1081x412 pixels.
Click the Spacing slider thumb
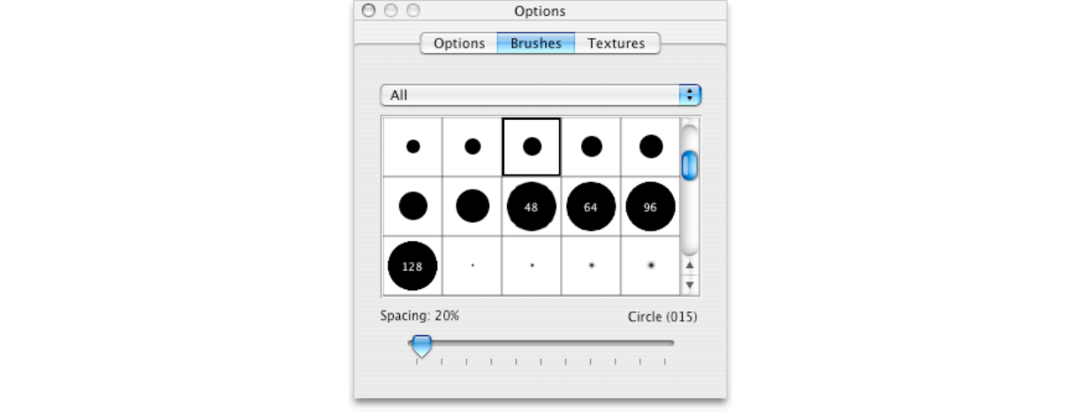coord(422,345)
